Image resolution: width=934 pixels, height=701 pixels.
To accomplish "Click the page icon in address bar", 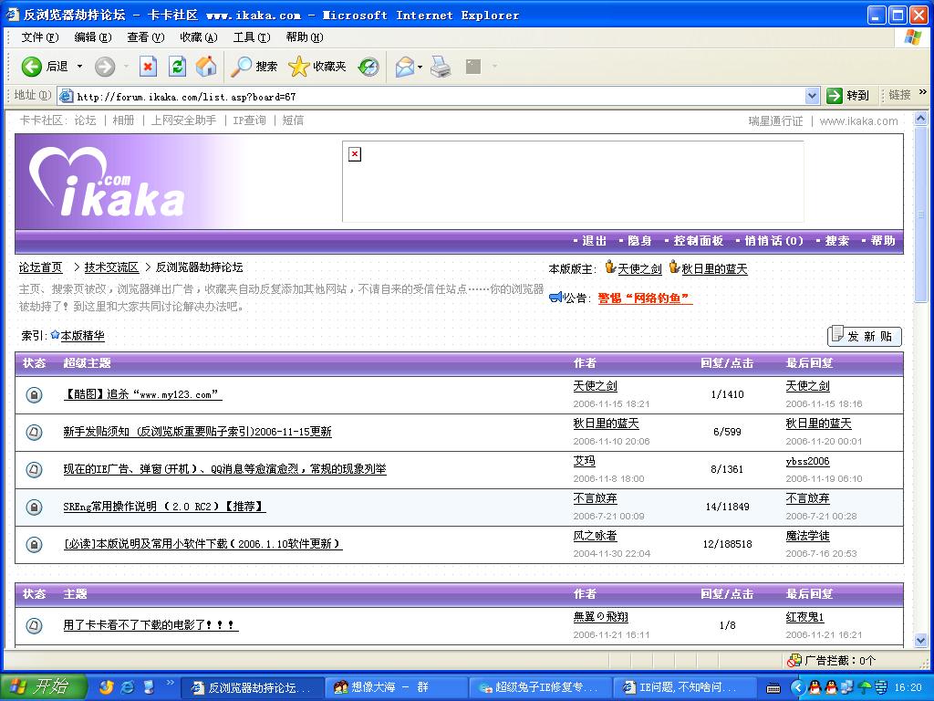I will click(x=66, y=96).
